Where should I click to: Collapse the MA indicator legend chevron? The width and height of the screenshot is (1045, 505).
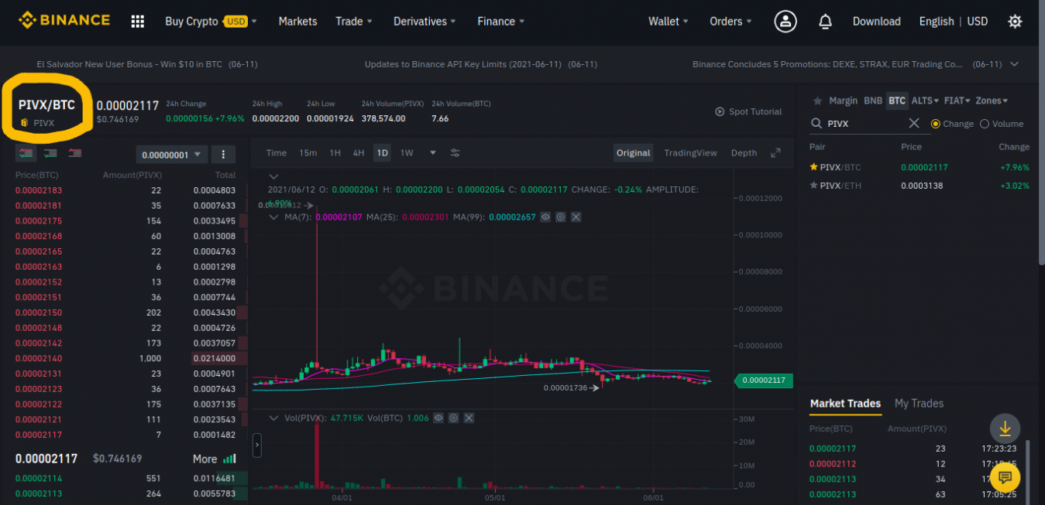pos(273,217)
